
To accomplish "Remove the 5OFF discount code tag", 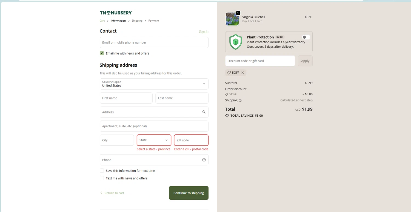I will coord(243,73).
